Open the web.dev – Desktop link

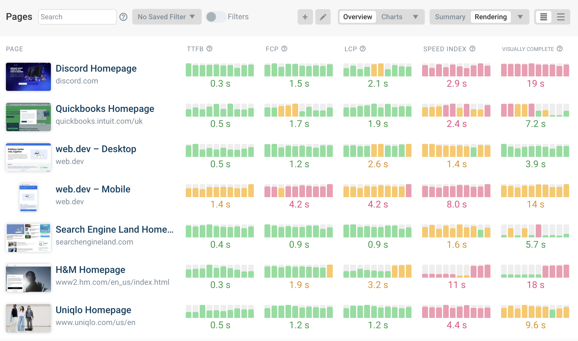[x=96, y=149]
